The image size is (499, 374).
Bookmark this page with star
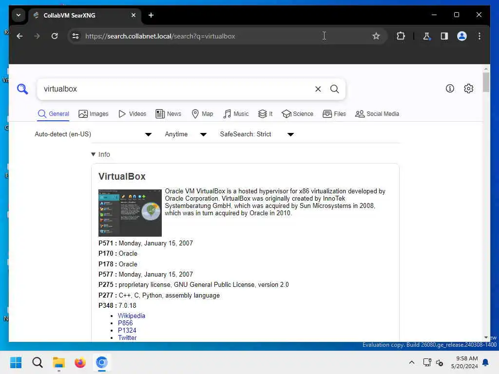click(x=376, y=36)
